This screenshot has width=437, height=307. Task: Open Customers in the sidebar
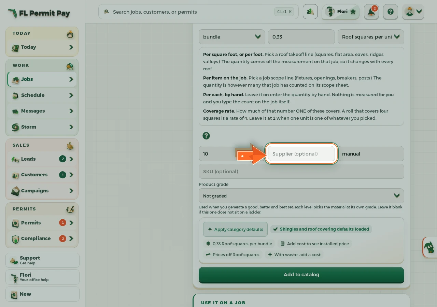pyautogui.click(x=42, y=175)
